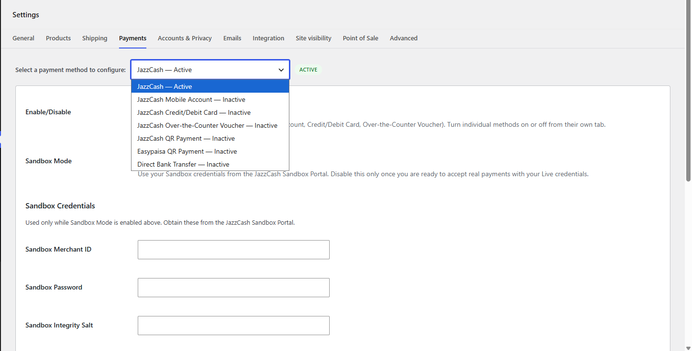The width and height of the screenshot is (692, 351).
Task: Click the 'Used only while Sandbox Mode' description
Action: point(160,223)
